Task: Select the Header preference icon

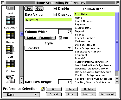Action: point(10,35)
